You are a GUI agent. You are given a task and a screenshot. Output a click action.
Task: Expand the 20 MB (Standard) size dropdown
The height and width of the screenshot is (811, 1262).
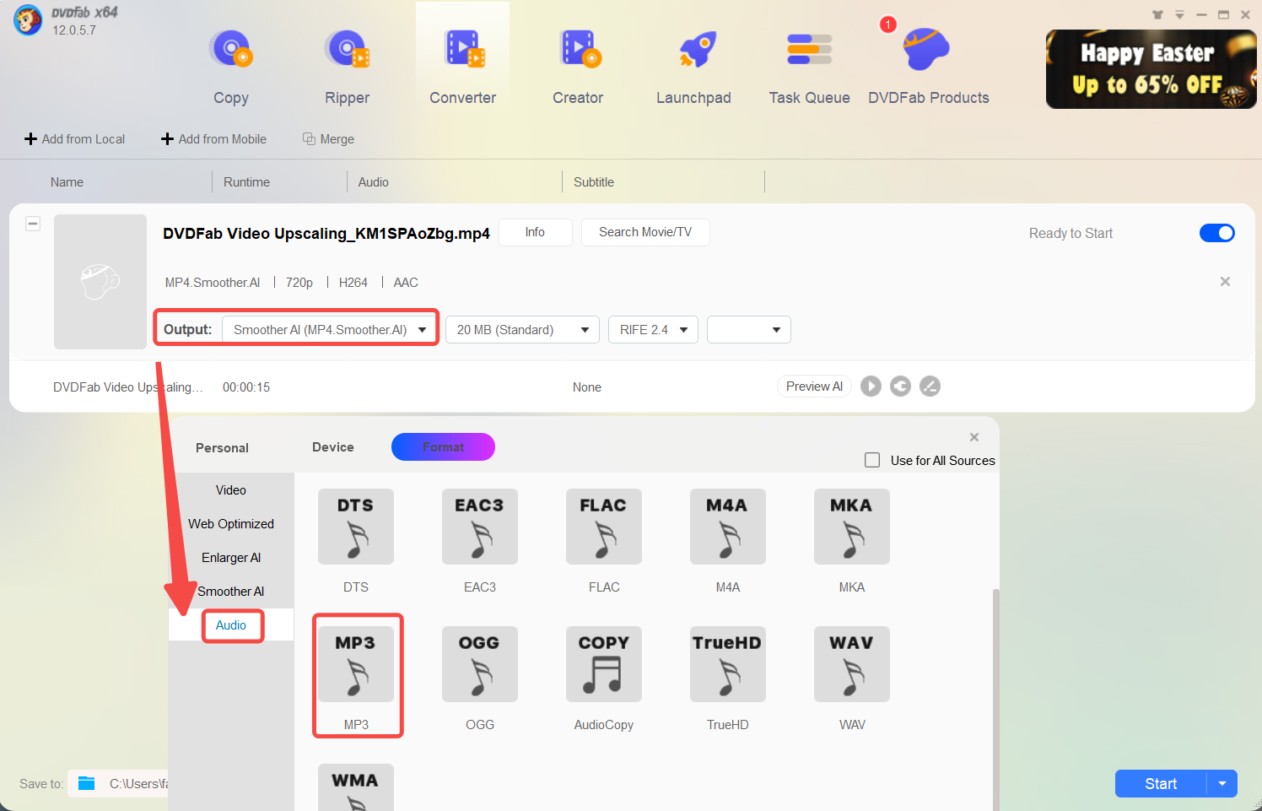tap(522, 330)
